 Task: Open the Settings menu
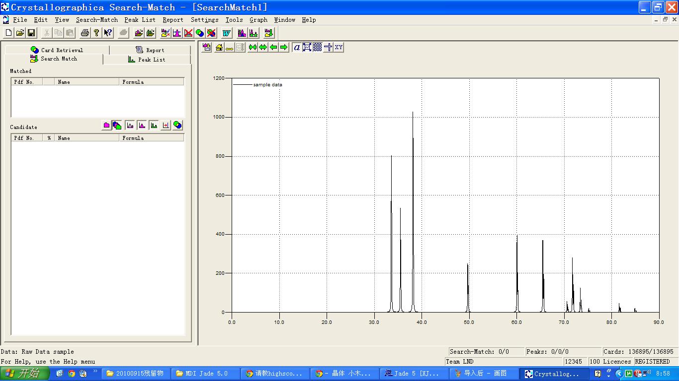pos(204,20)
